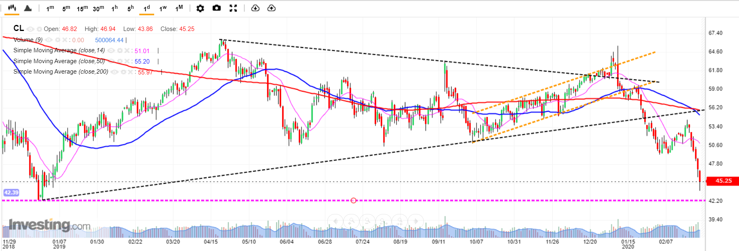Zoom out with magnifier minus button
This screenshot has width=739, height=251.
pos(367,221)
